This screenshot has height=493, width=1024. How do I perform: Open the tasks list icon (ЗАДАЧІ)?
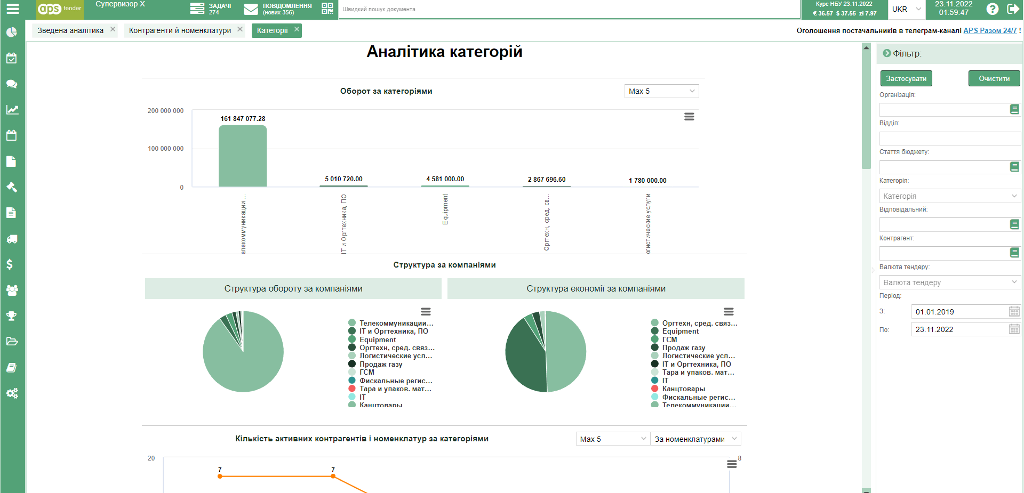pyautogui.click(x=197, y=9)
